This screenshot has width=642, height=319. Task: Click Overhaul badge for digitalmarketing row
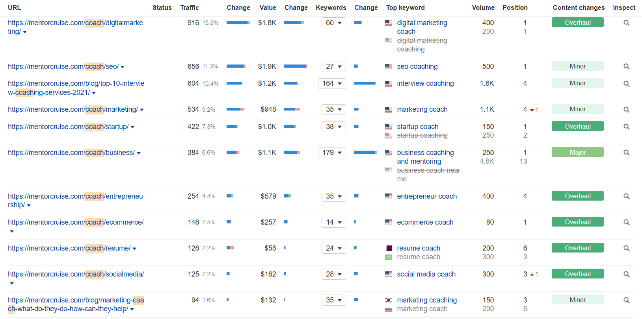point(578,22)
